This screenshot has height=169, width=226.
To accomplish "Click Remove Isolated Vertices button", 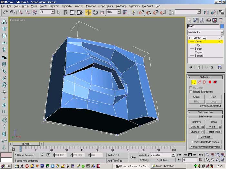I will pyautogui.click(x=205, y=142).
